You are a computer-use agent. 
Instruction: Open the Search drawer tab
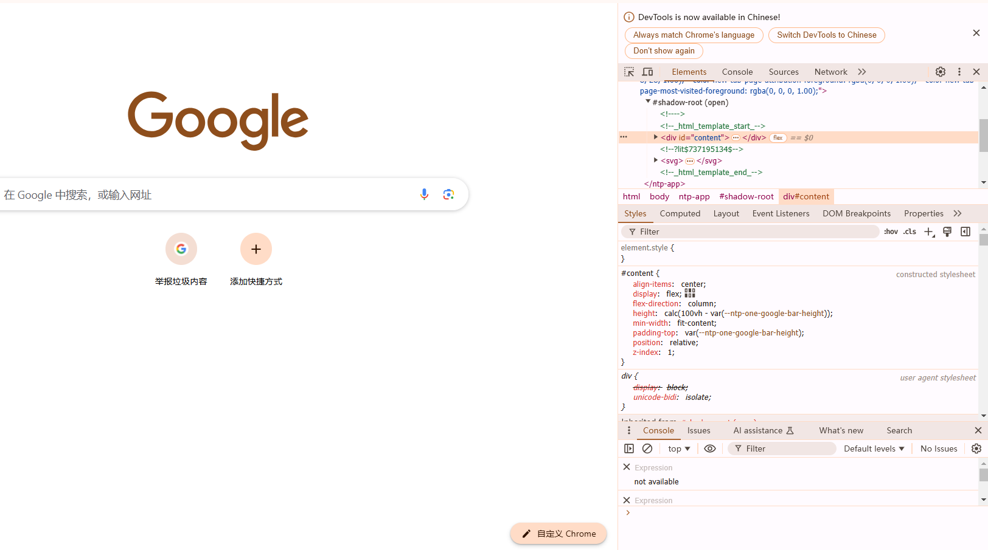(899, 430)
